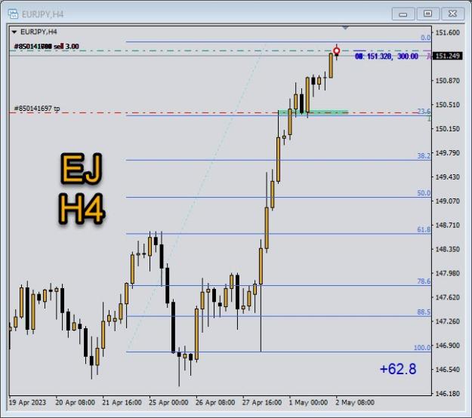Close the EURJPY,H4 chart window
Viewport: 472px width, 418px height.
[x=452, y=14]
